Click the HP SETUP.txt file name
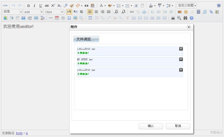 click(x=85, y=59)
